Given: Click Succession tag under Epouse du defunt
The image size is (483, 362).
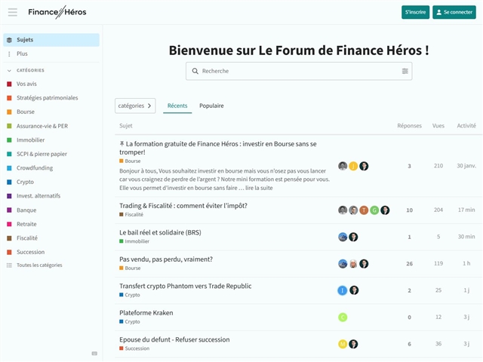Looking at the screenshot, I should (134, 348).
